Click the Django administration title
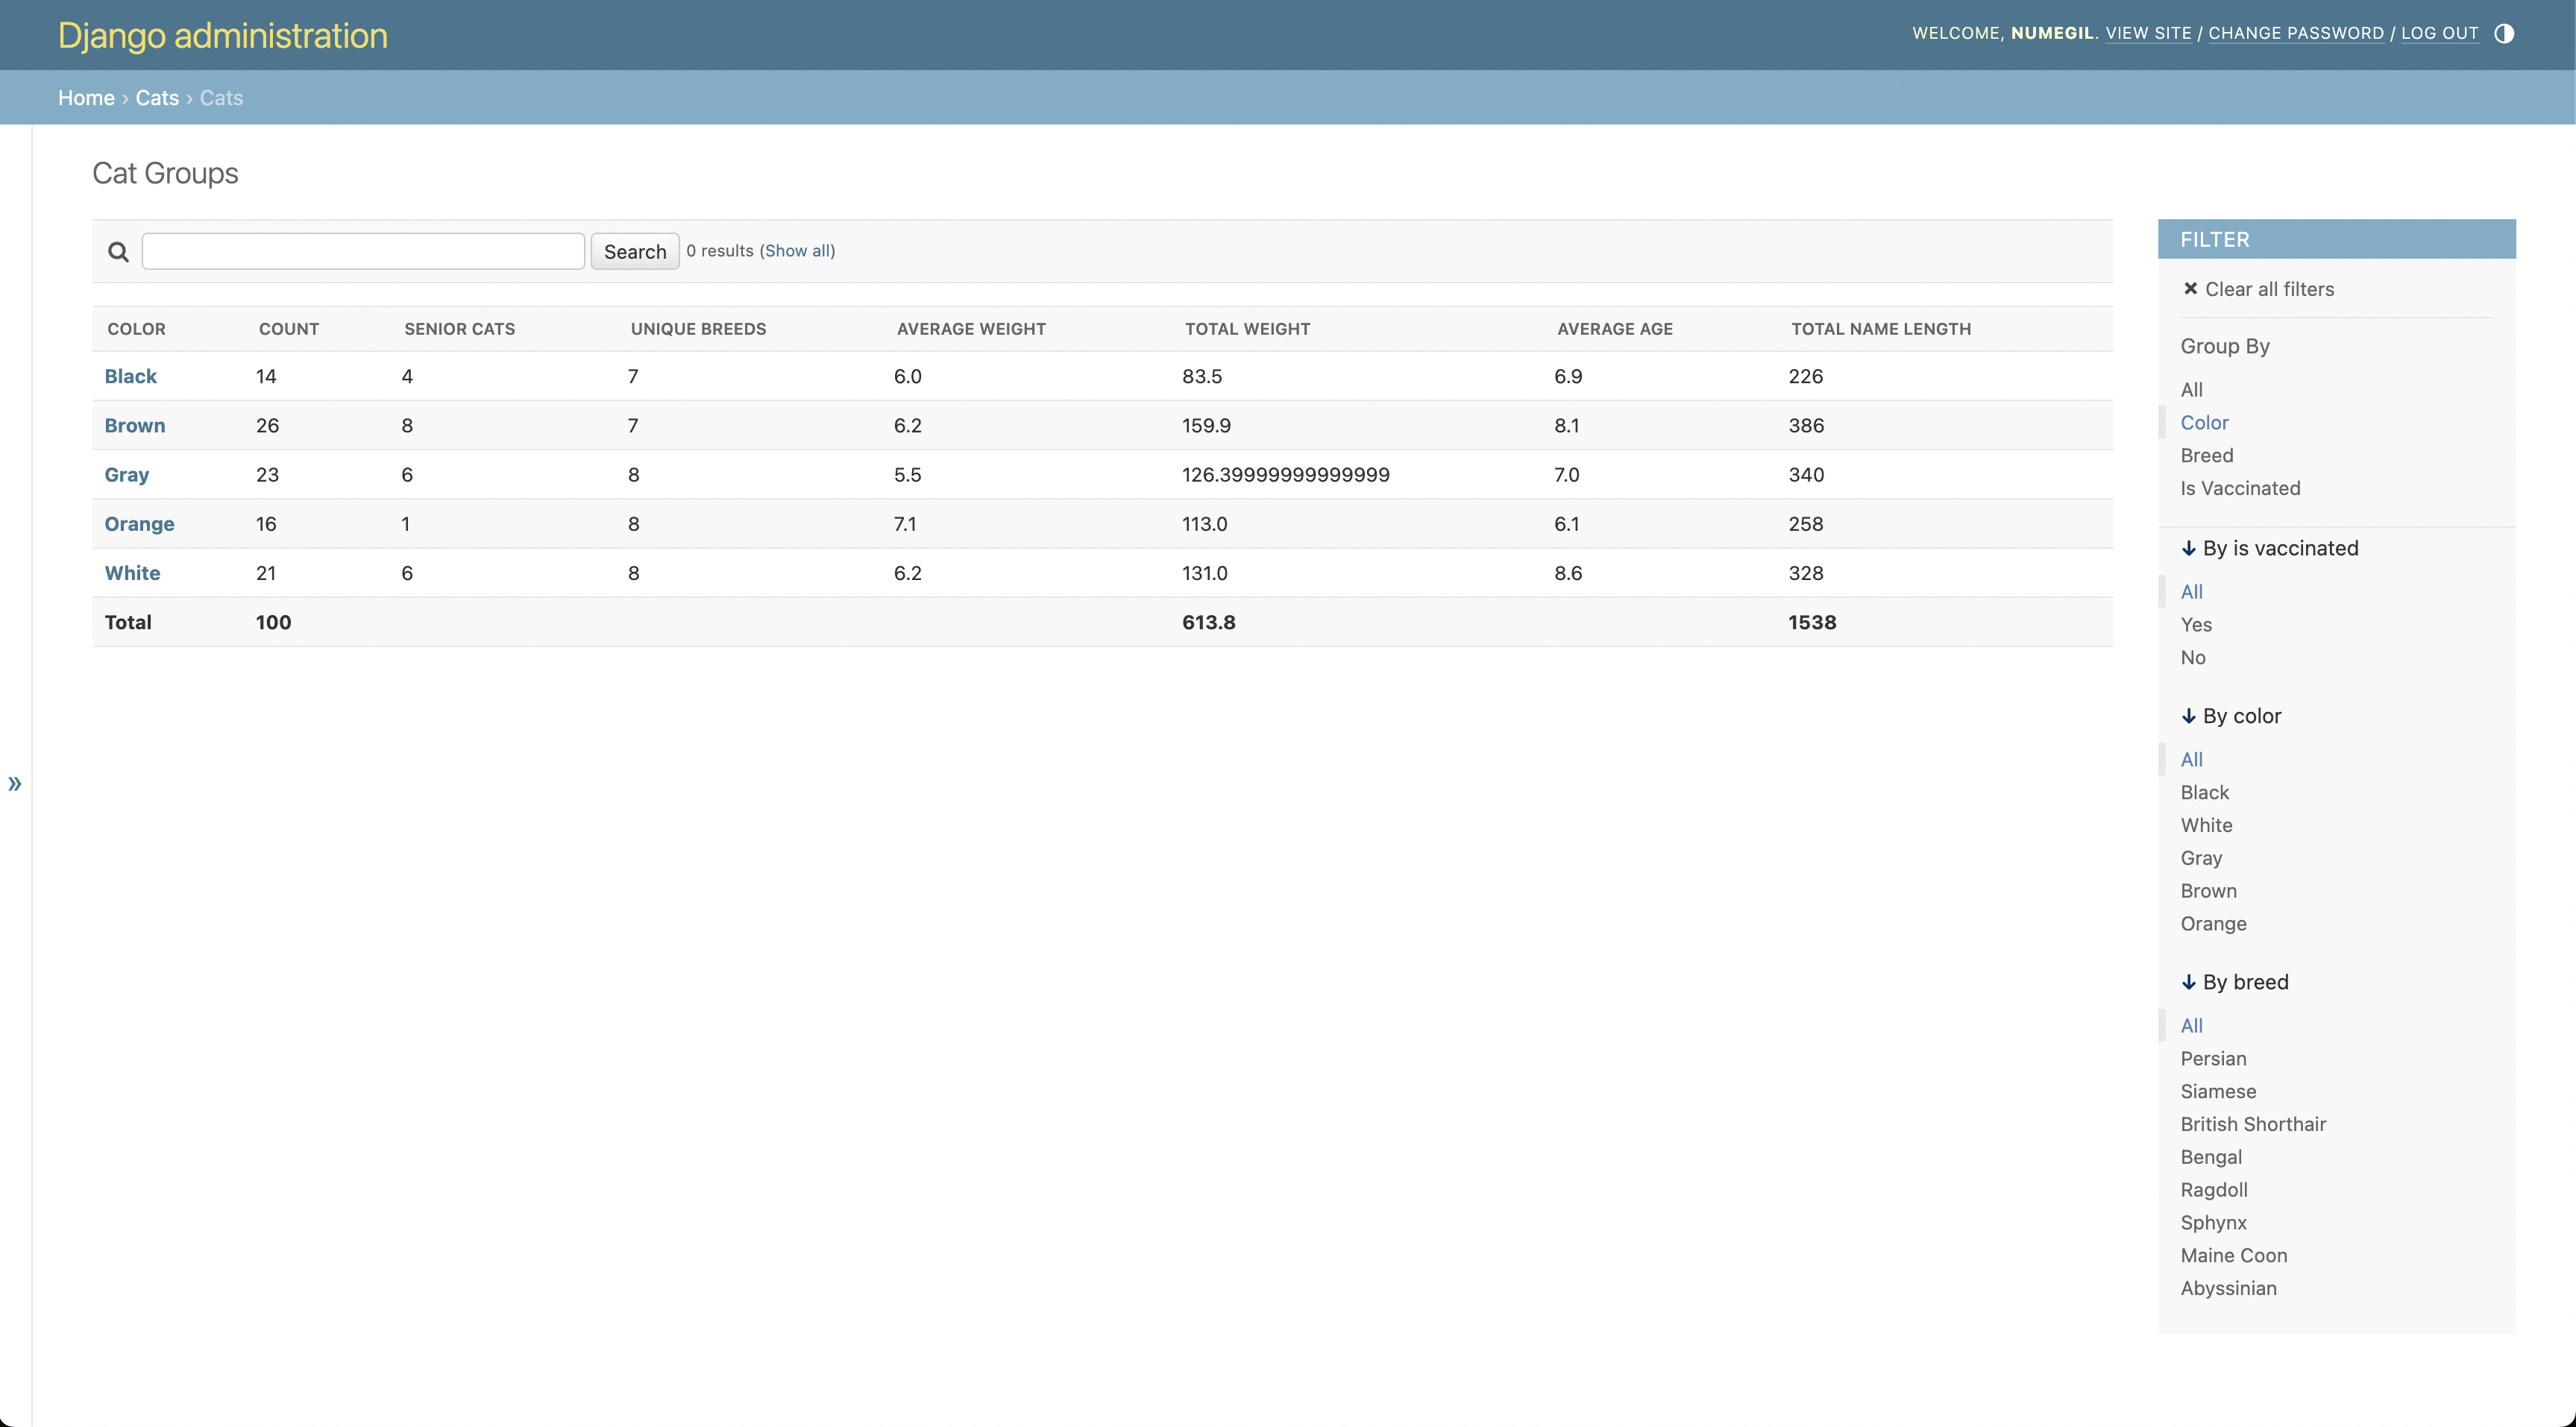 (x=222, y=35)
